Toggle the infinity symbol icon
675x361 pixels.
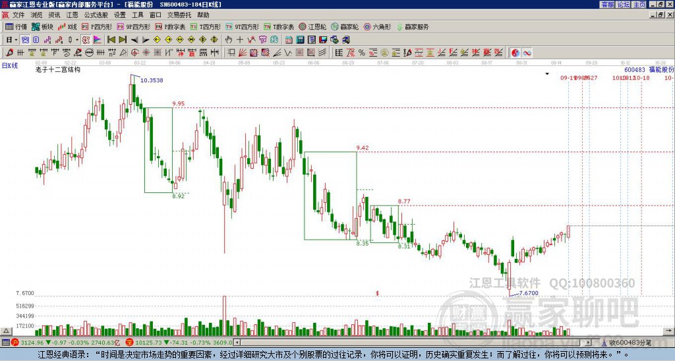pyautogui.click(x=527, y=53)
